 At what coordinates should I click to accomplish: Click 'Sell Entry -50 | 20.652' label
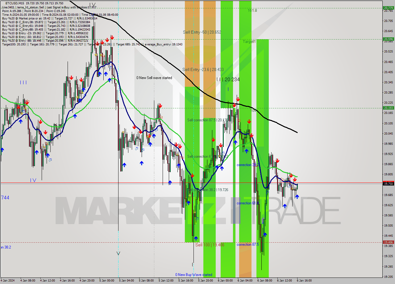(202, 32)
